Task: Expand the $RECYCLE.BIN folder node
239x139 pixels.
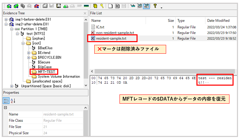Action: [29, 57]
